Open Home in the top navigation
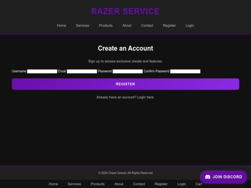The height and width of the screenshot is (188, 251). tap(61, 26)
